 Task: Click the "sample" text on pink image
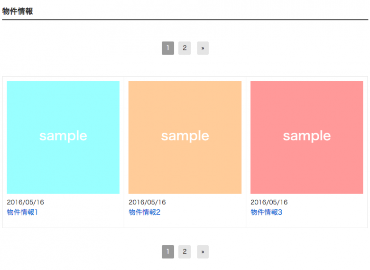[307, 136]
